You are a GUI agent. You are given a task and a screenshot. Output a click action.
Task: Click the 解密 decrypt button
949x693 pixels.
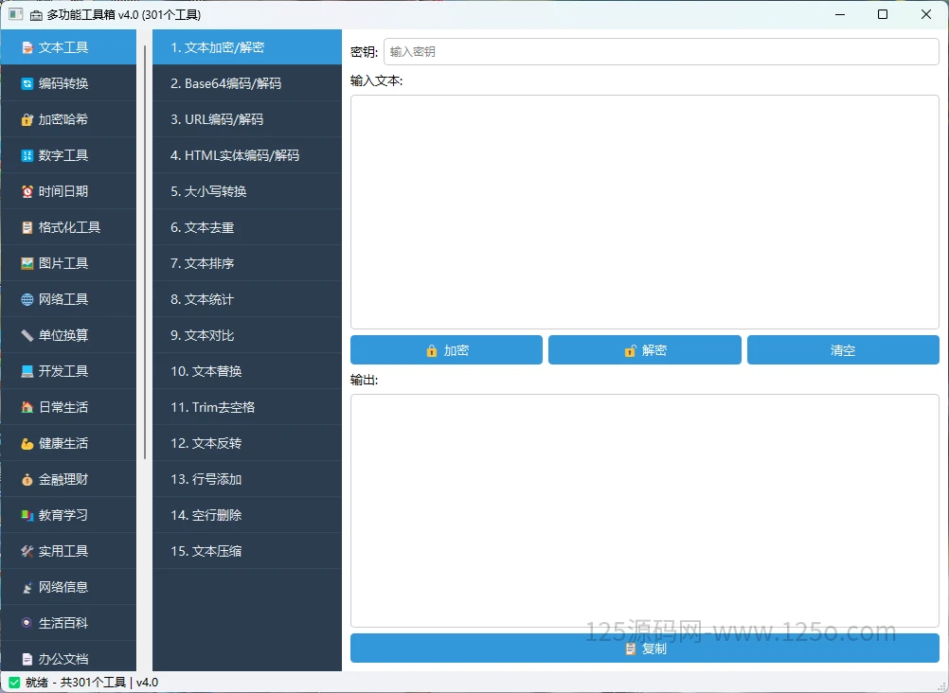tap(645, 350)
